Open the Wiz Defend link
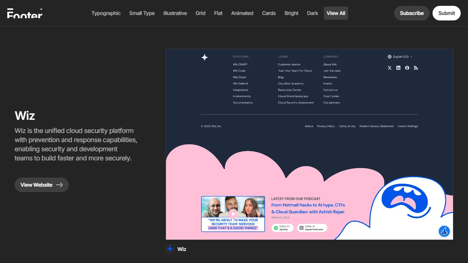 tap(240, 84)
